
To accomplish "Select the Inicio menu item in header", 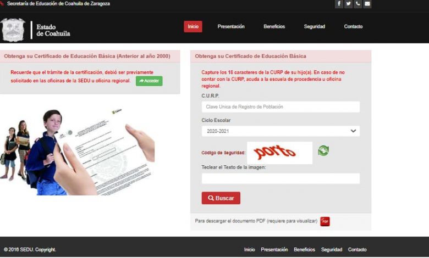I will coord(193,26).
